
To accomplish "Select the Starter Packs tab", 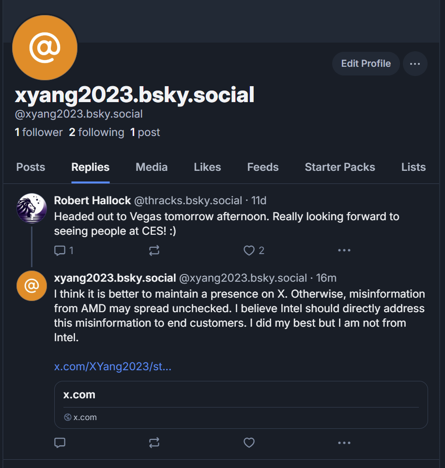I will (x=340, y=167).
